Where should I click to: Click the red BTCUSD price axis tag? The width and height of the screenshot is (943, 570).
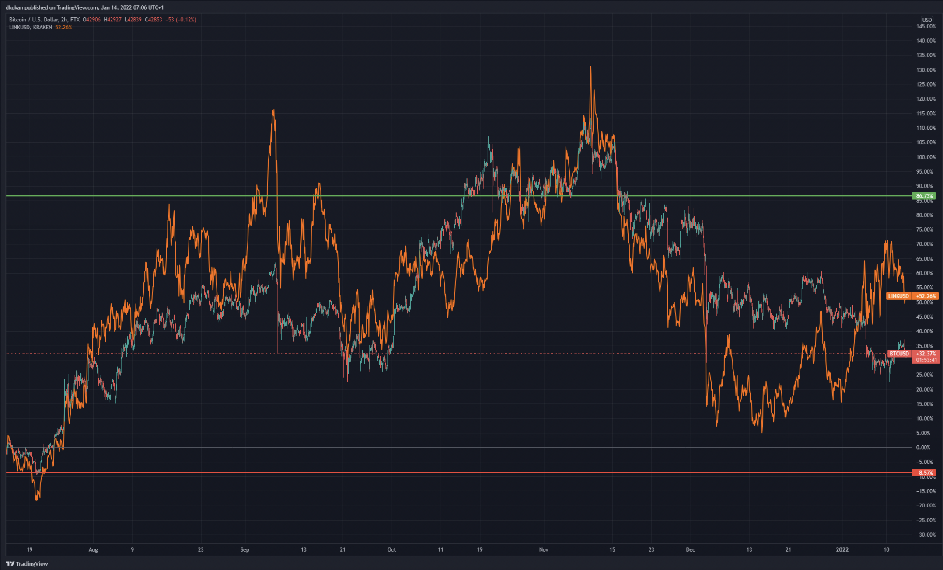point(899,354)
